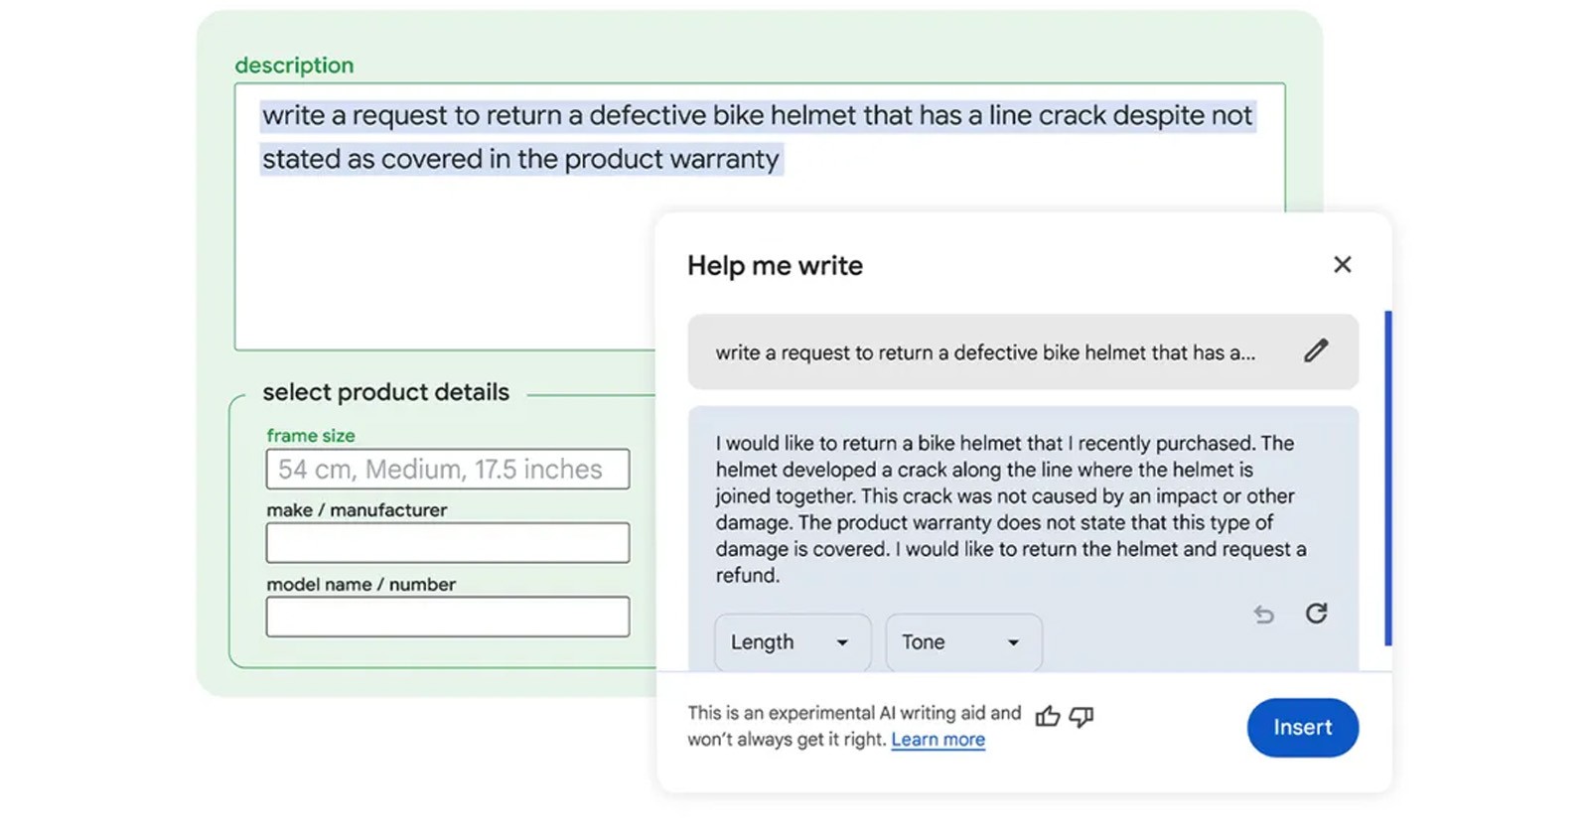1589x834 pixels.
Task: Give the suggestion a thumbs down
Action: click(1082, 717)
